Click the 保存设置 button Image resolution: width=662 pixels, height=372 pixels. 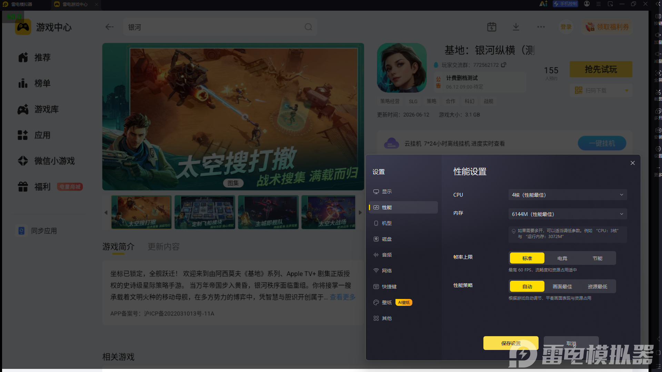pos(511,343)
